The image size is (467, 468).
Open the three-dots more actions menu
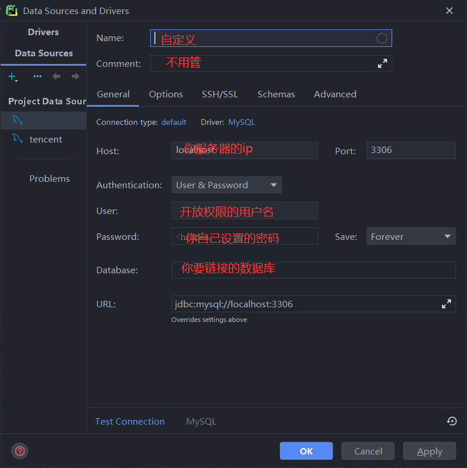(x=38, y=76)
